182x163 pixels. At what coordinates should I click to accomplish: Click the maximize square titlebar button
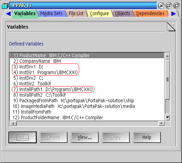coord(177,6)
